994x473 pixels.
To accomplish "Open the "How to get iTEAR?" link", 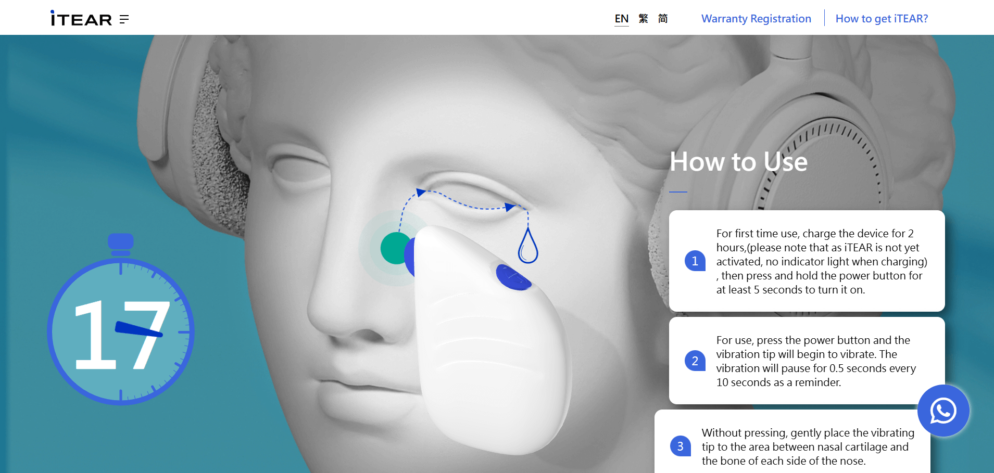I will (x=882, y=19).
